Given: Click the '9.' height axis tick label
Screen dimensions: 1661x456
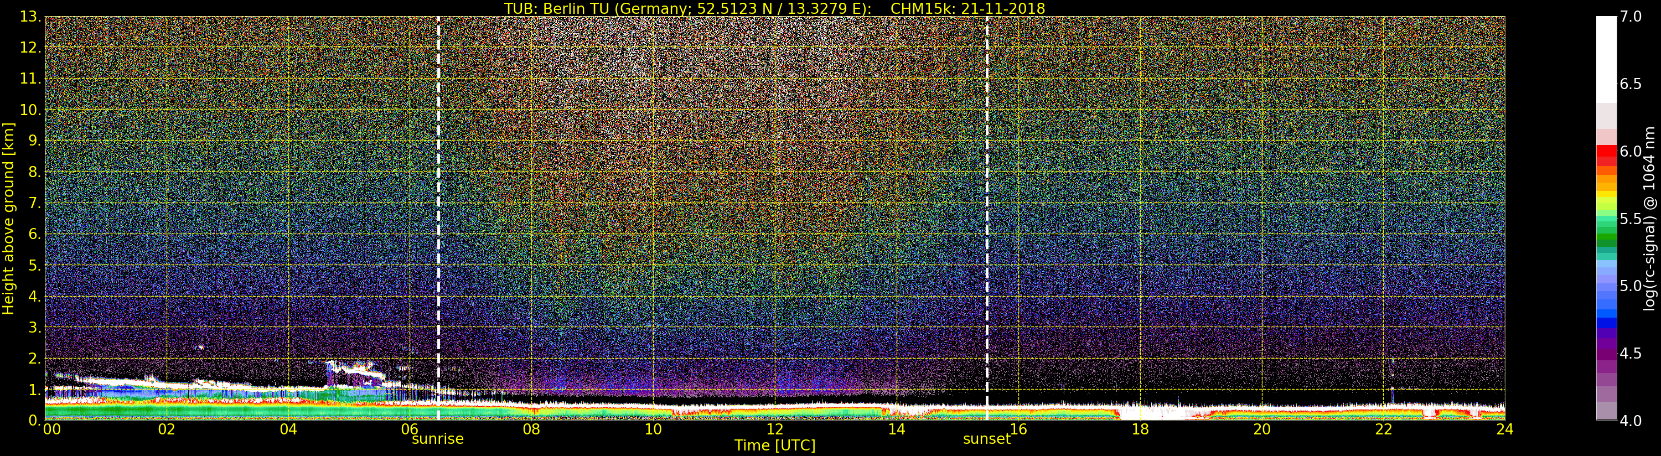Looking at the screenshot, I should (35, 141).
